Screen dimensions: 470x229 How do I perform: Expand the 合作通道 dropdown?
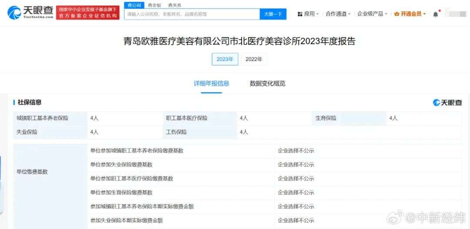pyautogui.click(x=338, y=14)
